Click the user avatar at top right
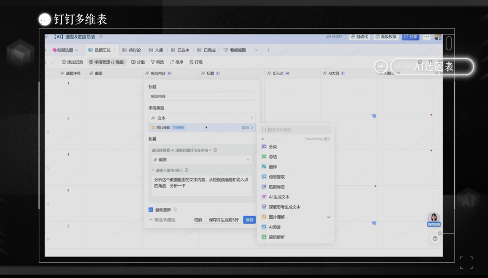Screen dimensions: 488x278 [437, 37]
